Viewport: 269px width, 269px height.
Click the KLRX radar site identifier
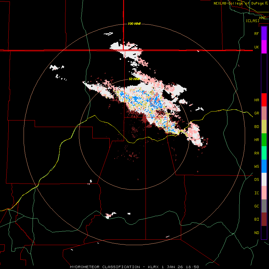coord(153,267)
